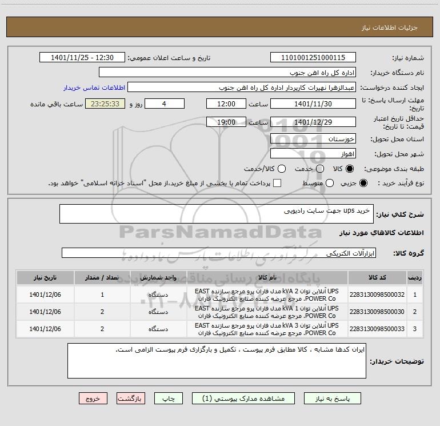Click the buyer name field اداره کل راه اهن جنوب
The width and height of the screenshot is (440, 426).
point(227,72)
